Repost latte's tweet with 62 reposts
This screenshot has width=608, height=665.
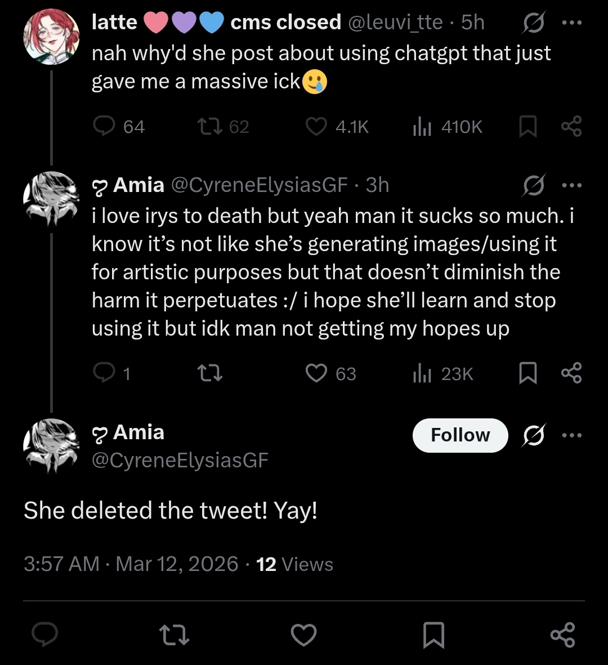pyautogui.click(x=209, y=127)
